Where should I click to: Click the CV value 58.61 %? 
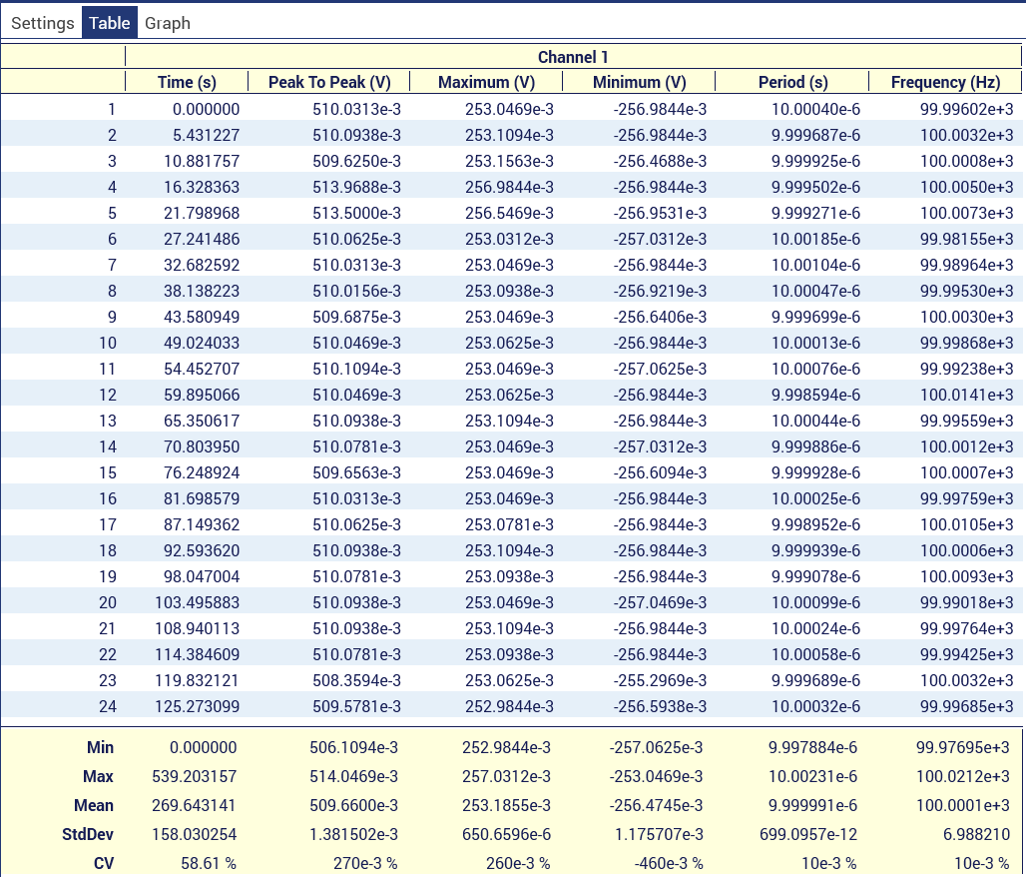(209, 863)
